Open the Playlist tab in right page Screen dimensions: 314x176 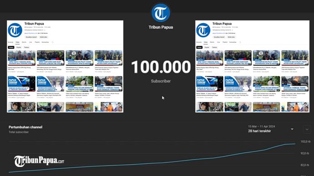tap(225, 42)
